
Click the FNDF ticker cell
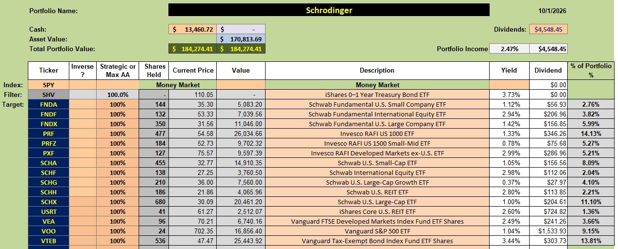pyautogui.click(x=48, y=114)
